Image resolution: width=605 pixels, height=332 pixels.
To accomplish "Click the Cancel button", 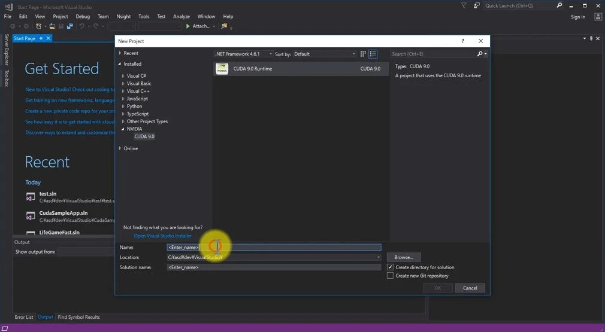I will coord(470,288).
